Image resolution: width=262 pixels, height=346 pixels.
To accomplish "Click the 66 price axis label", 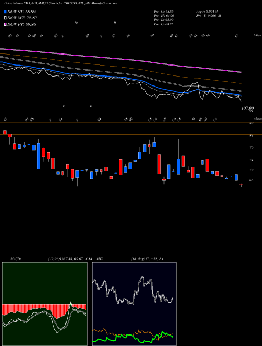I will click(x=251, y=180).
